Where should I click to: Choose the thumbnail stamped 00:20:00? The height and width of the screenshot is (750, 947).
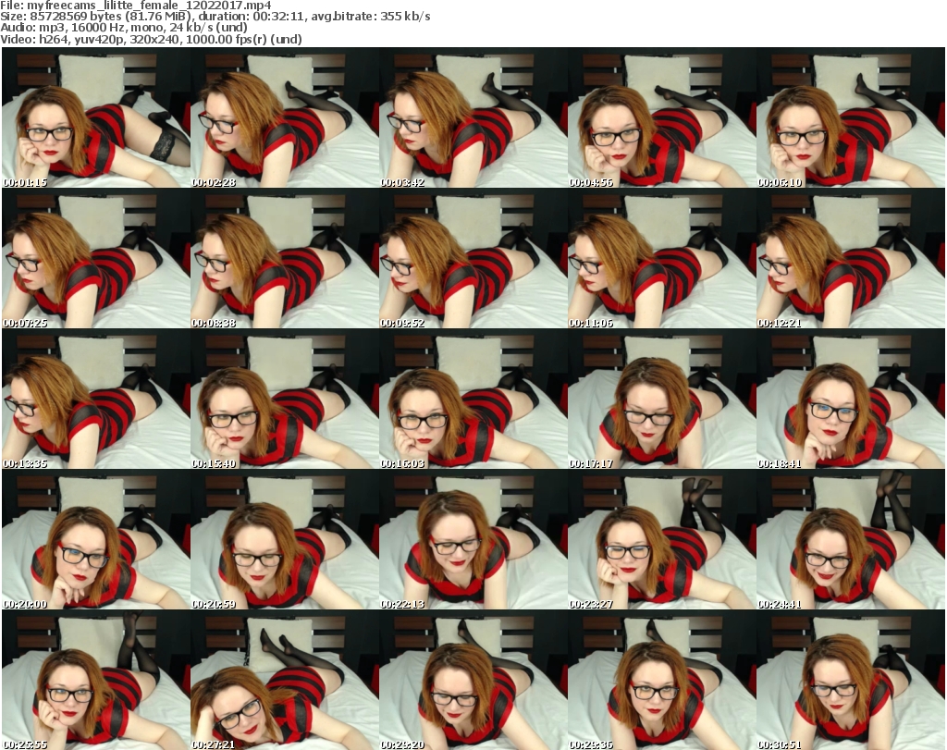click(x=96, y=540)
